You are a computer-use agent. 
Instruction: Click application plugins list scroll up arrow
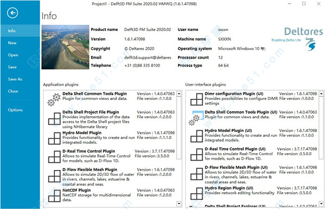pyautogui.click(x=179, y=94)
